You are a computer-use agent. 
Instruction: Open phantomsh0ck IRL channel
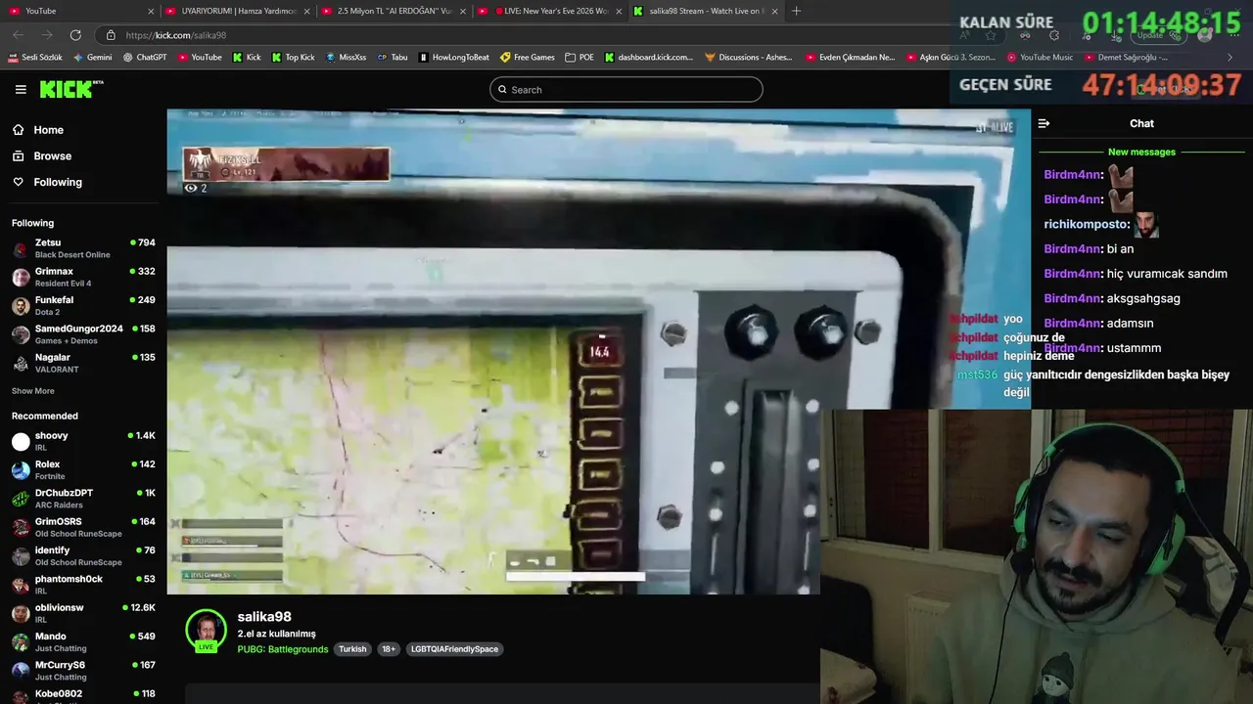(x=84, y=585)
